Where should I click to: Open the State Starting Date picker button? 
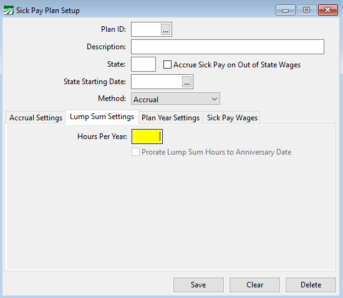186,82
